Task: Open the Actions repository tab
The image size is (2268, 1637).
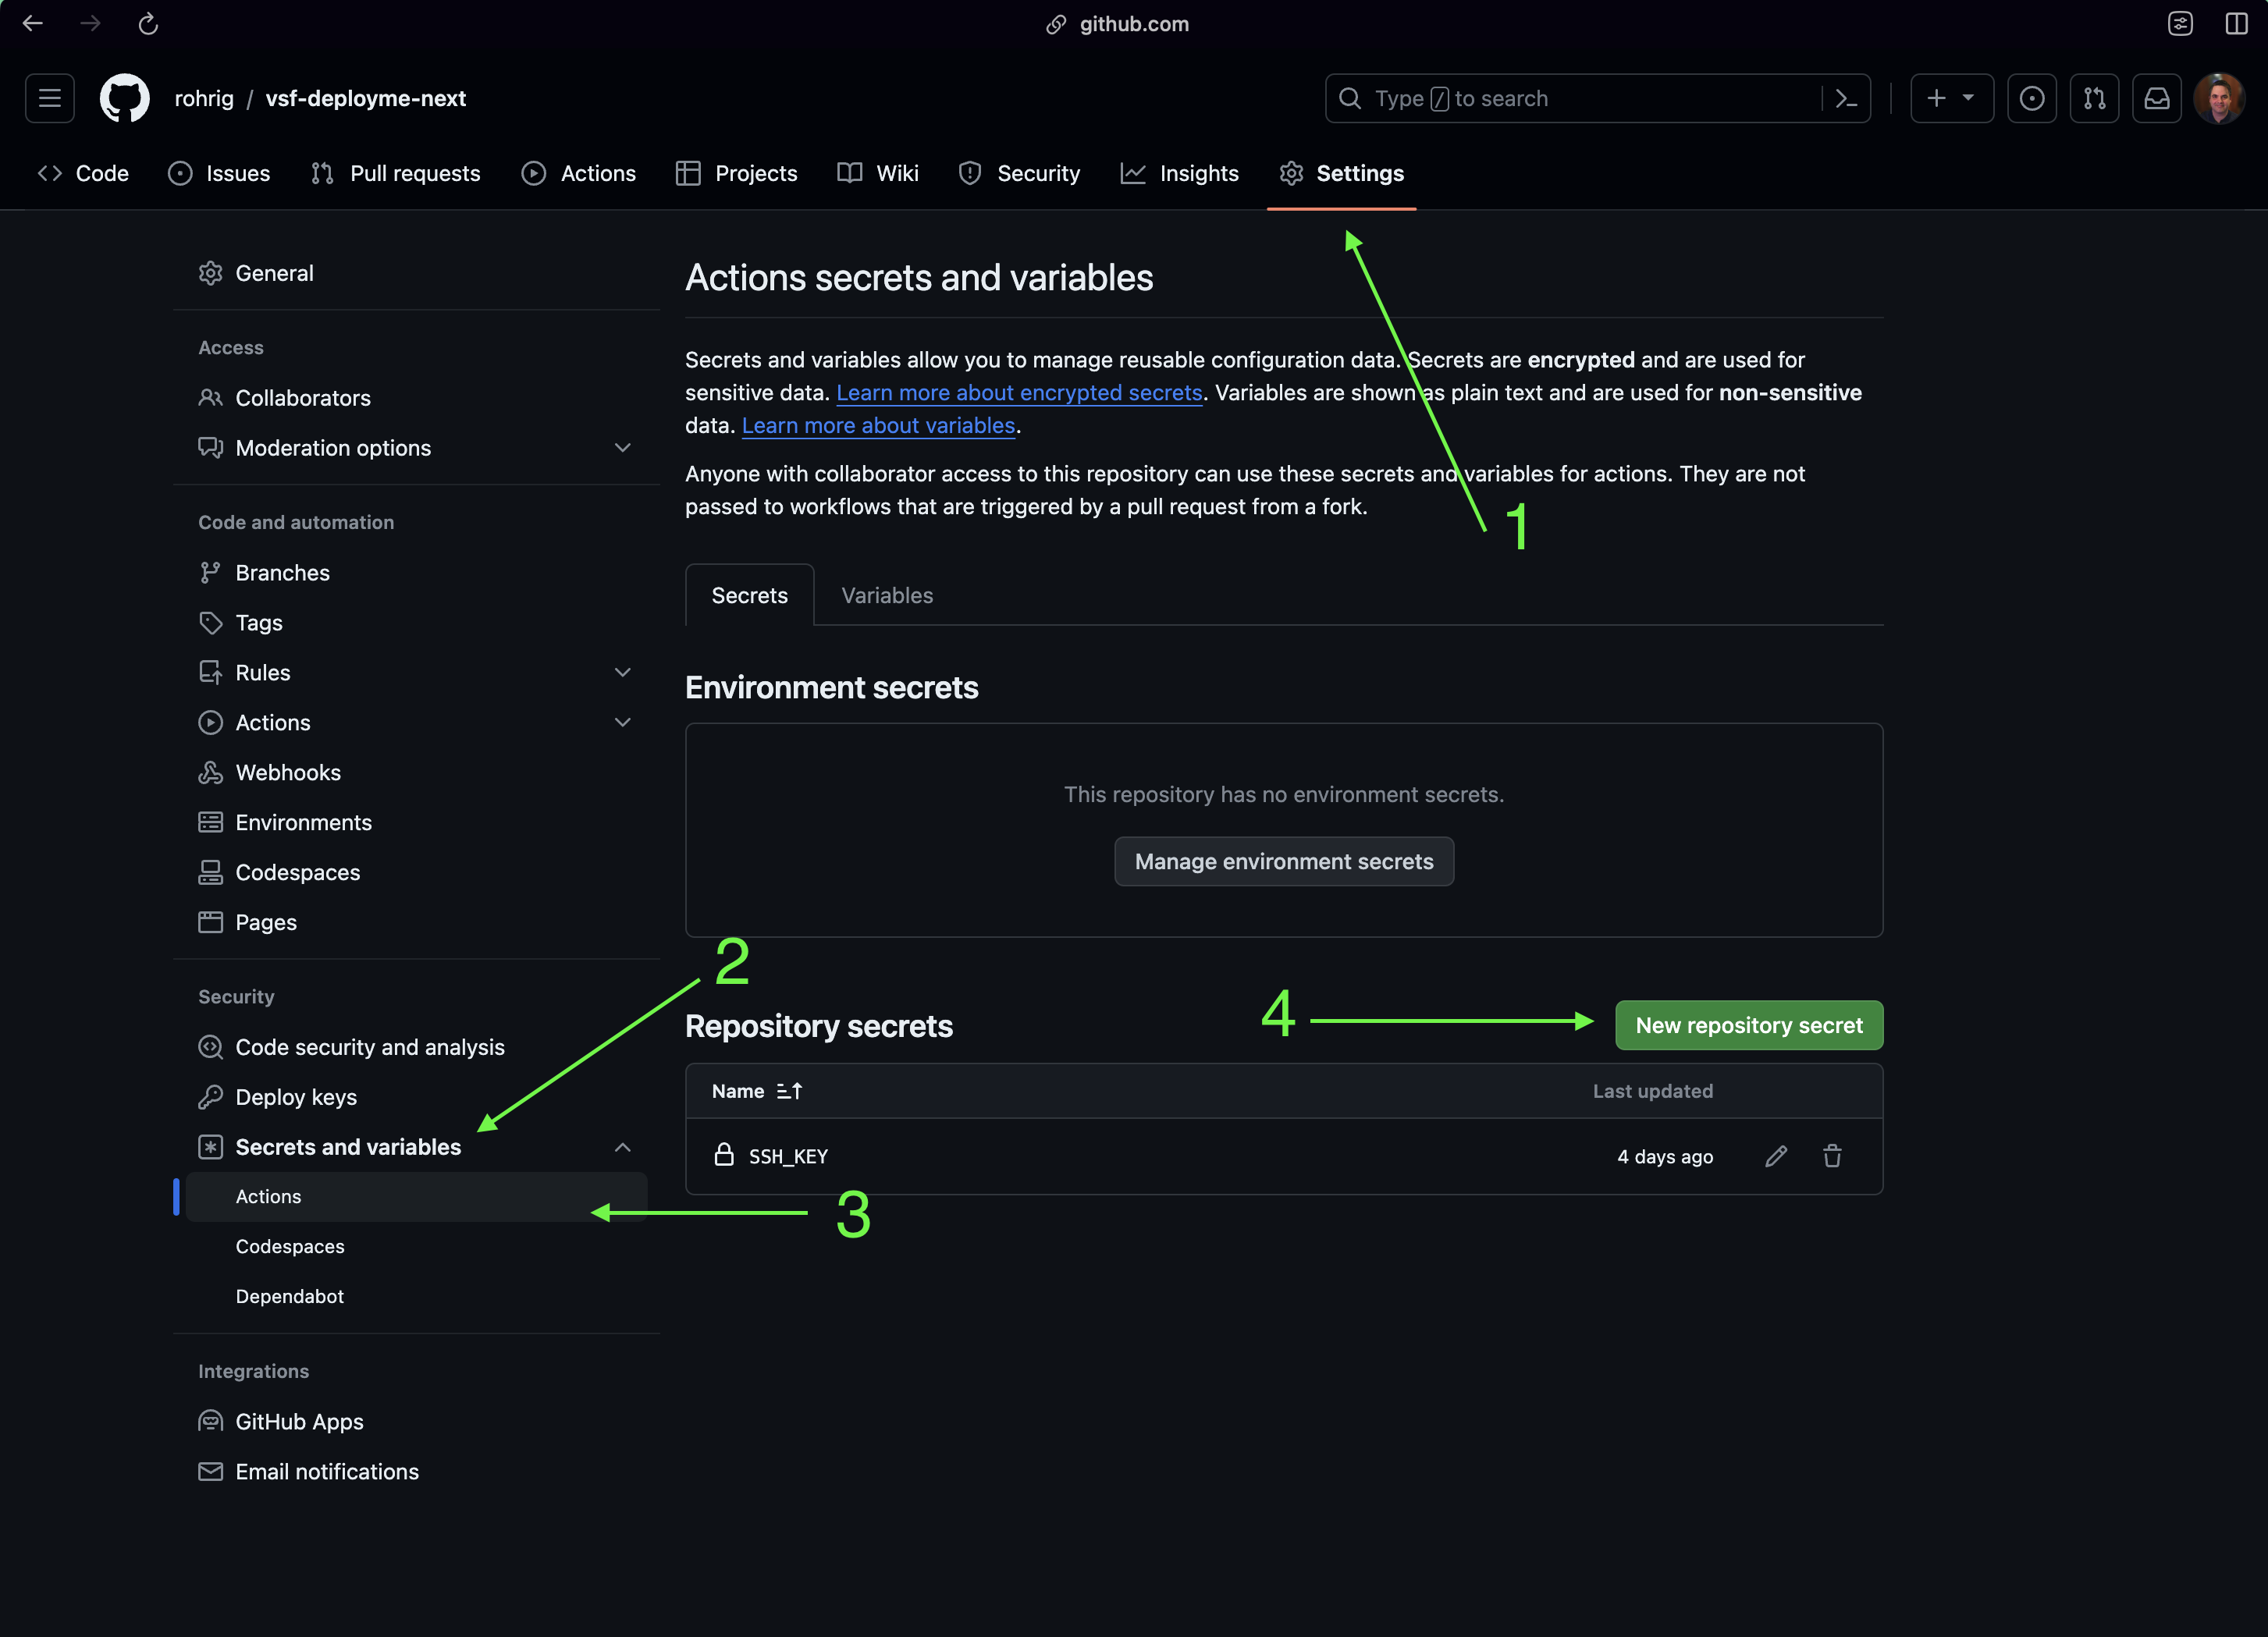Action: 579,173
